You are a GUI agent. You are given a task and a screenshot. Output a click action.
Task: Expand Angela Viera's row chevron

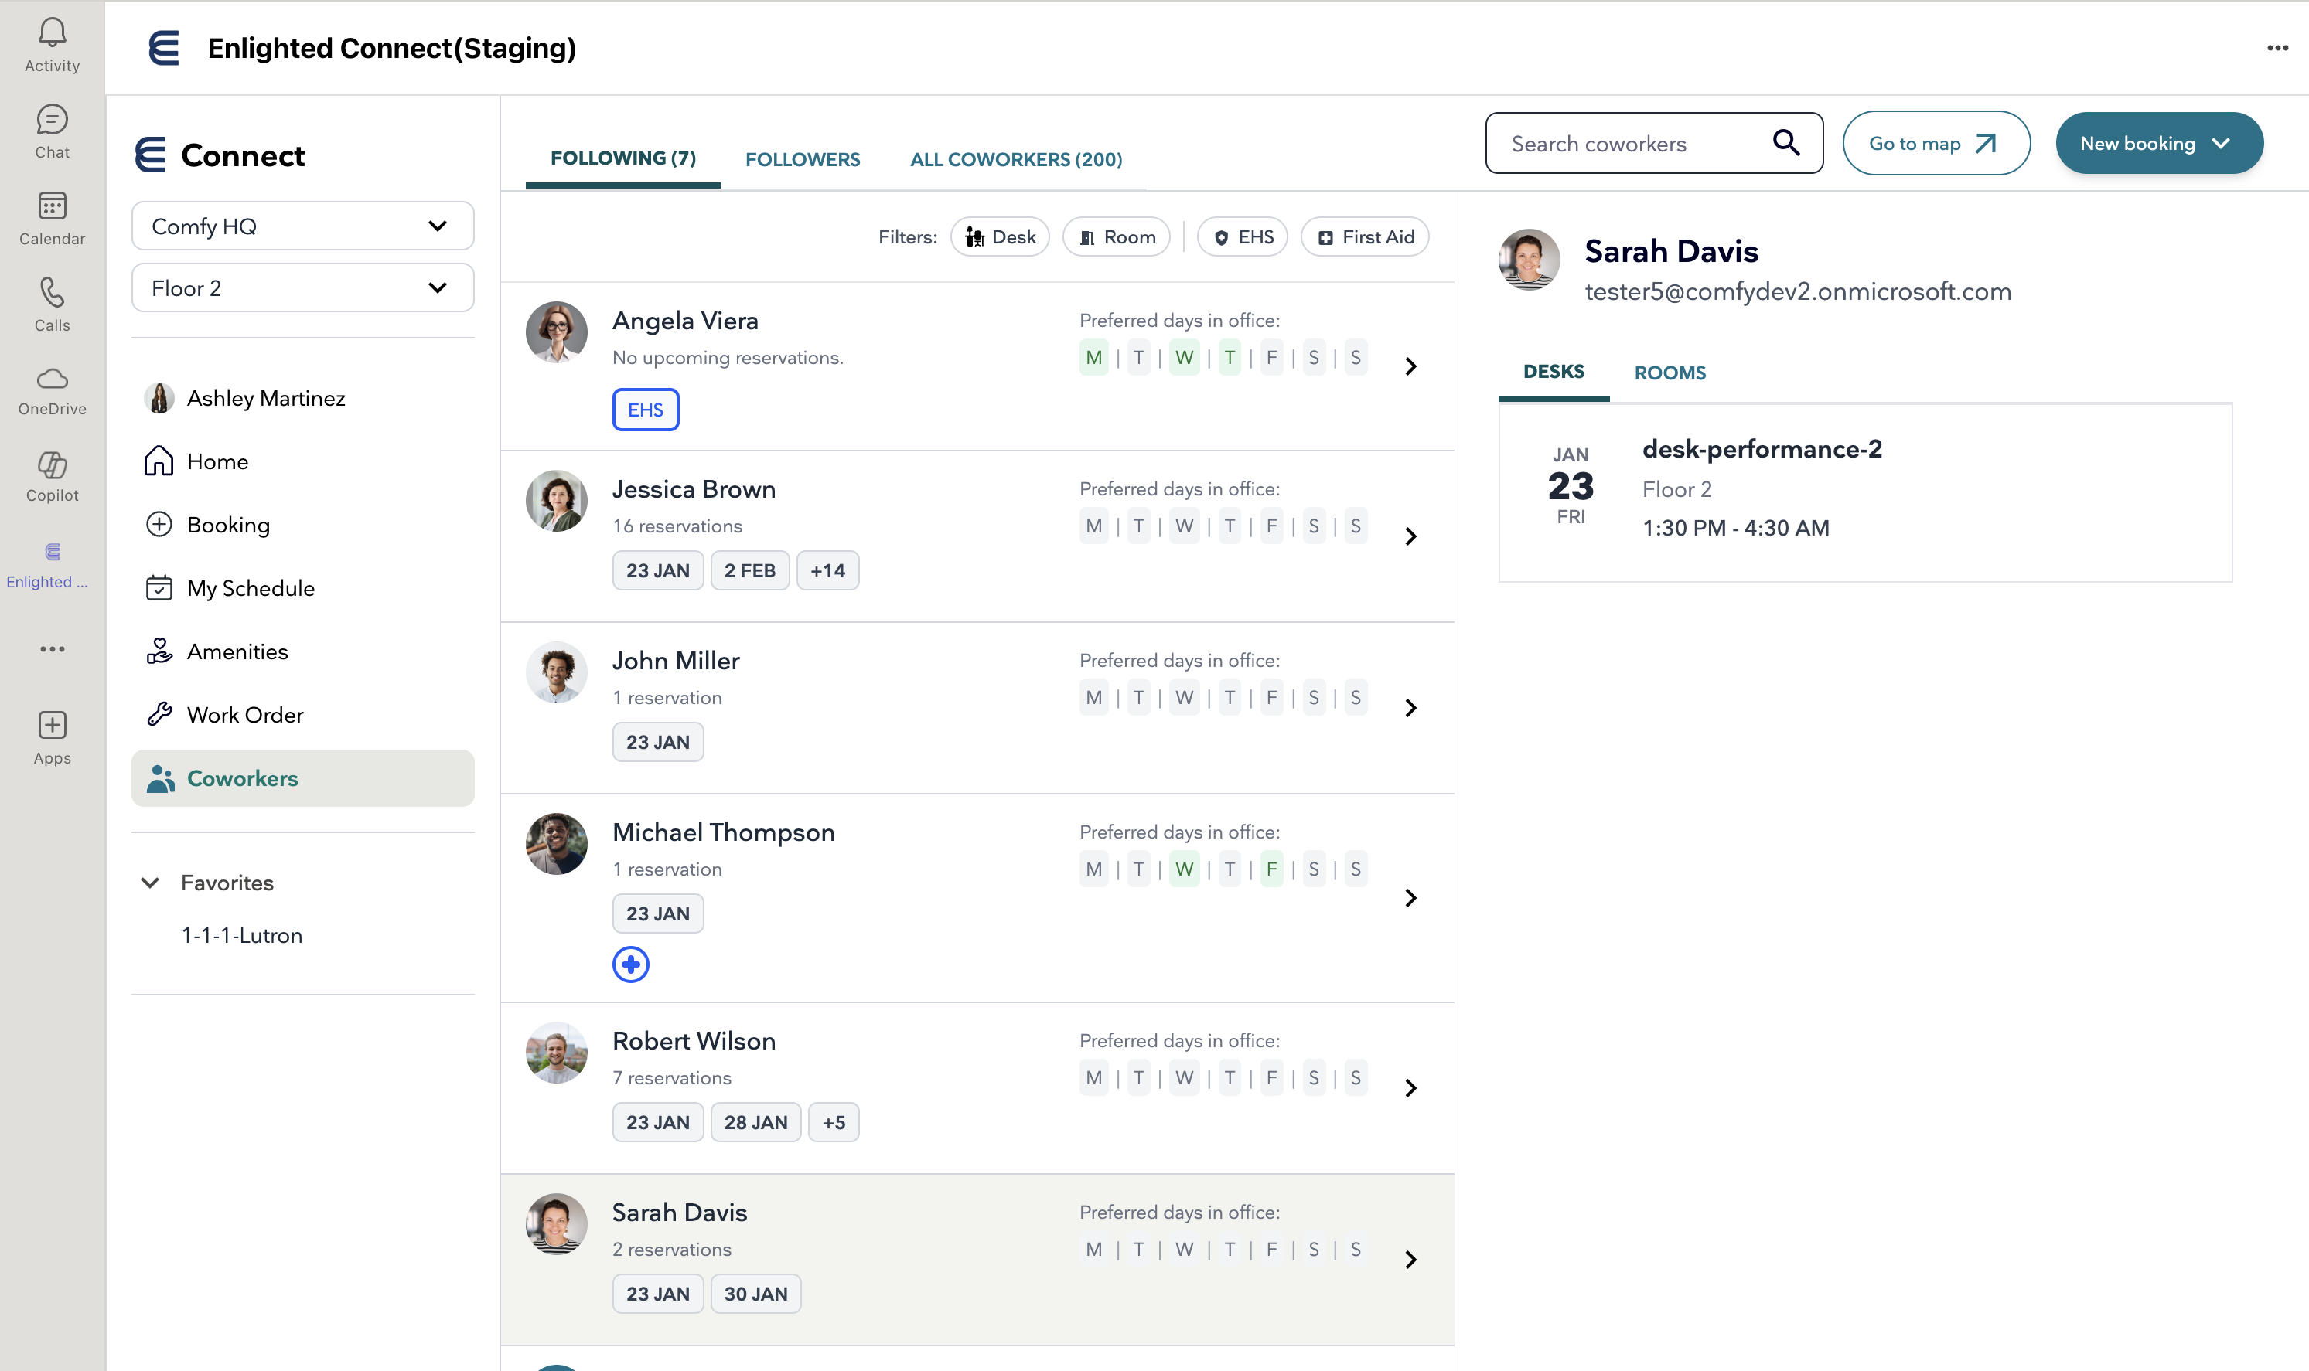[1410, 367]
